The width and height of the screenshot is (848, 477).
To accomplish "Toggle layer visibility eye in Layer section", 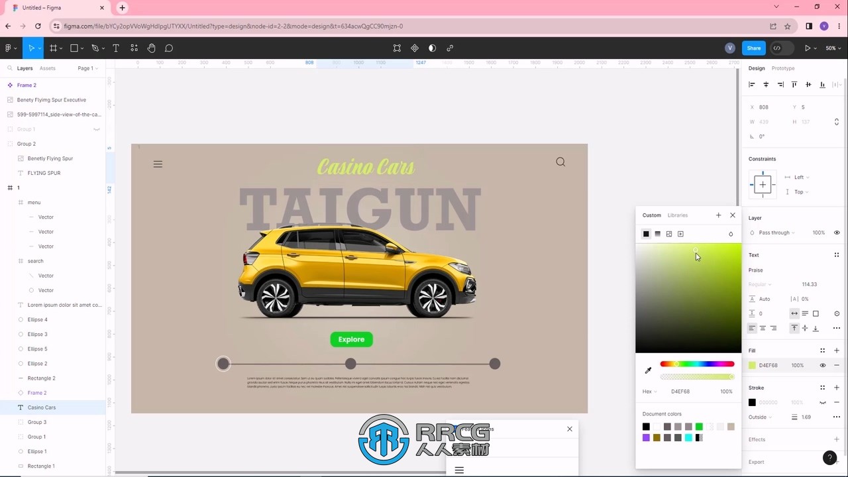I will point(837,233).
